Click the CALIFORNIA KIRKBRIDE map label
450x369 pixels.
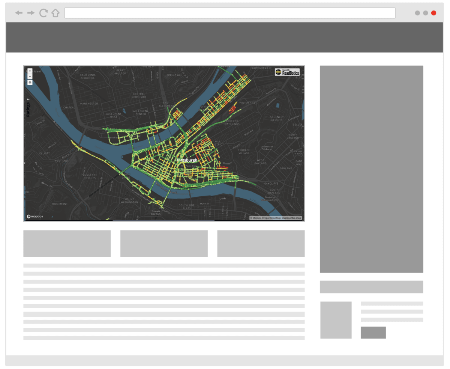coord(88,76)
